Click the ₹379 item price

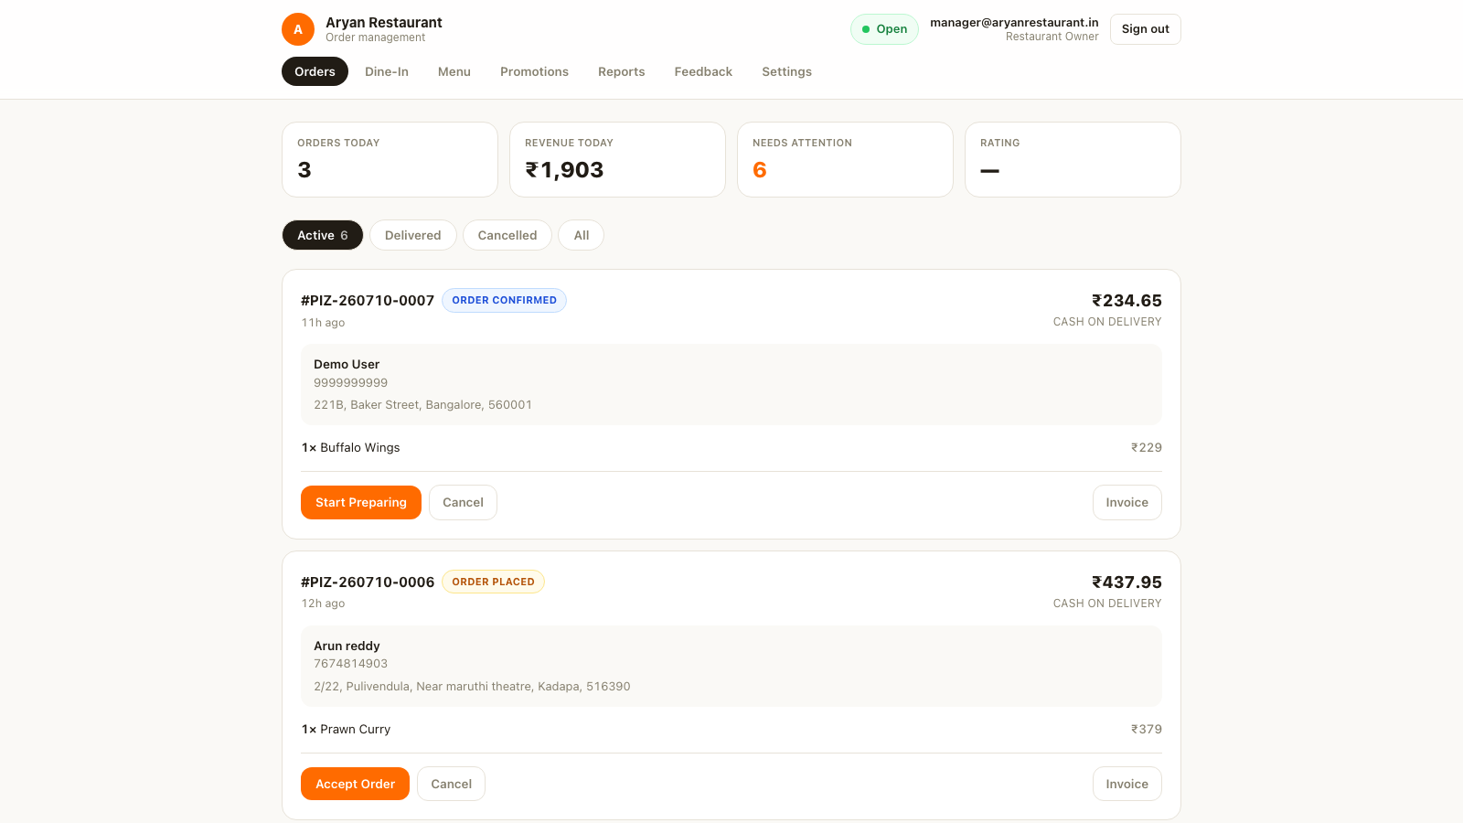pyautogui.click(x=1147, y=730)
